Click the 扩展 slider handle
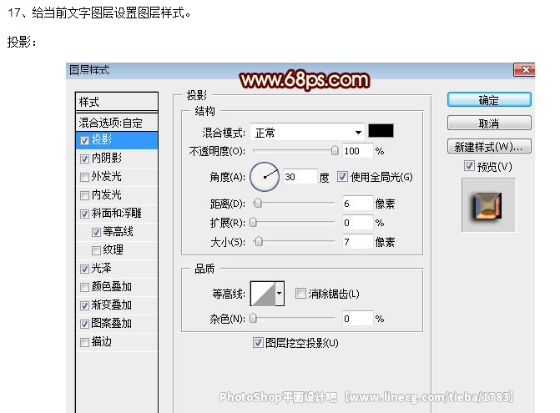 coord(253,223)
